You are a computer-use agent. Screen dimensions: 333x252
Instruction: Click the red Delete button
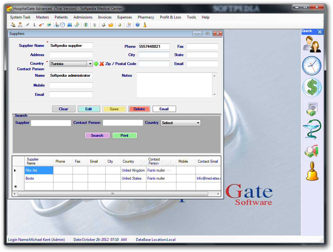(139, 109)
